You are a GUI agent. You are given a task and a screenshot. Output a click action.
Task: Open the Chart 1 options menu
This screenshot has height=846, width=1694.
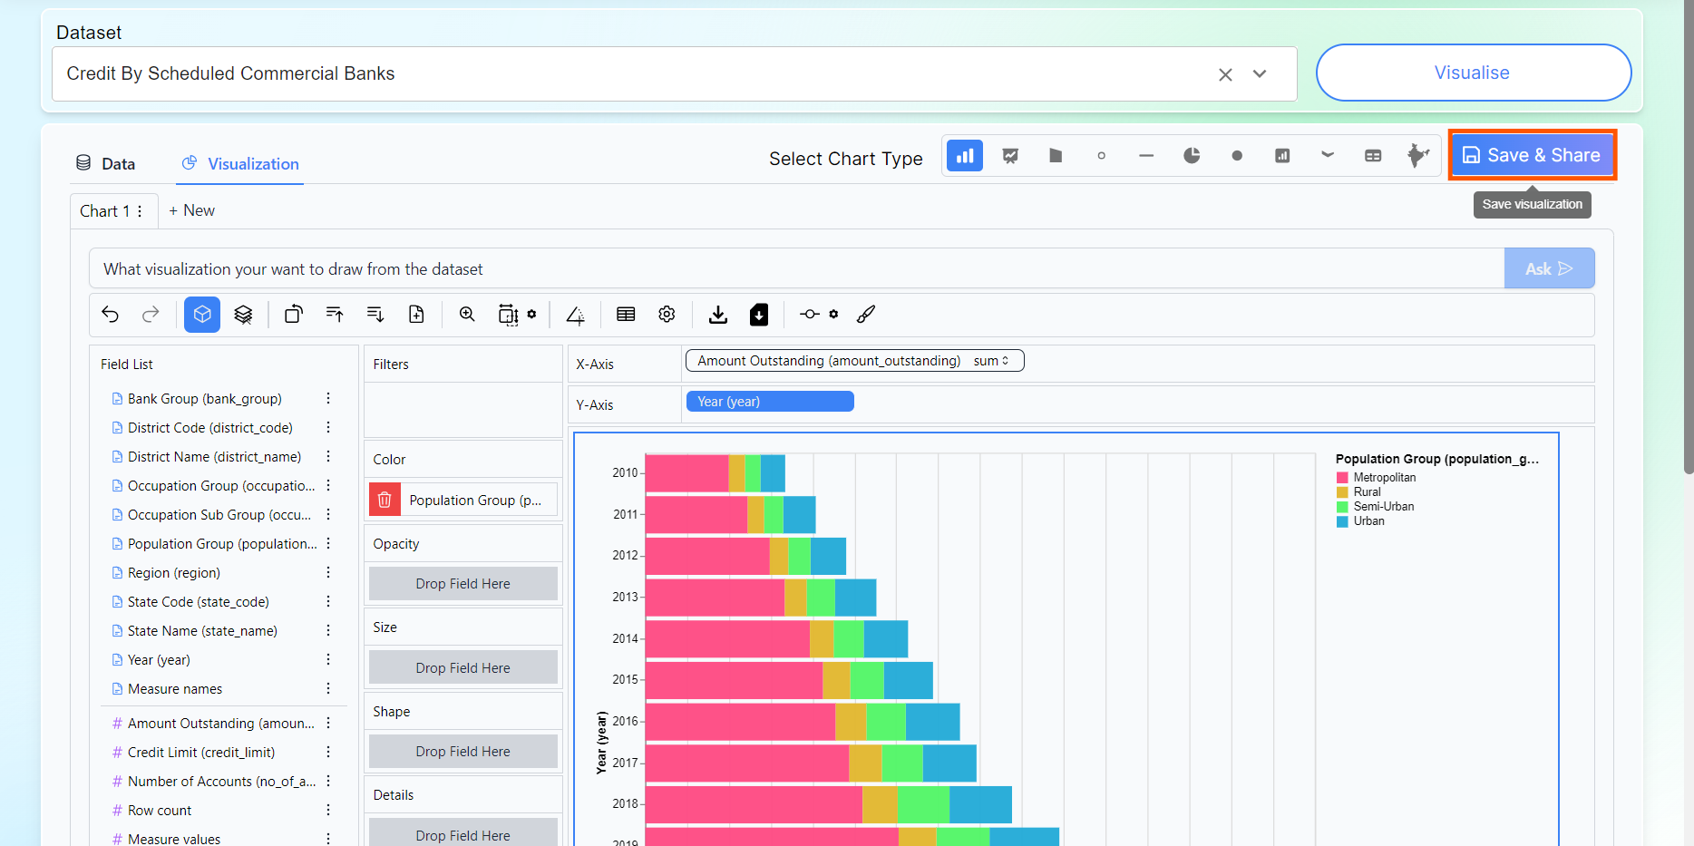click(x=140, y=211)
